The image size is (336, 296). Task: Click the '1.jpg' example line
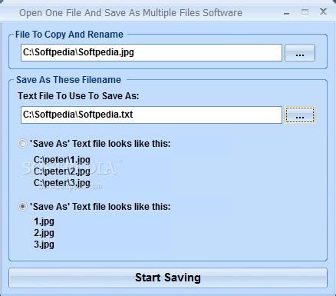(x=44, y=221)
